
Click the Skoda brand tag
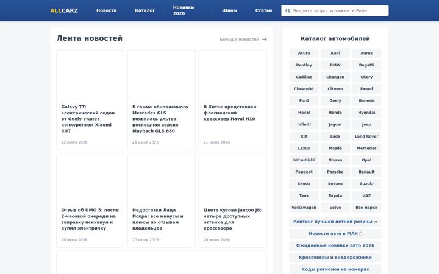(x=304, y=184)
